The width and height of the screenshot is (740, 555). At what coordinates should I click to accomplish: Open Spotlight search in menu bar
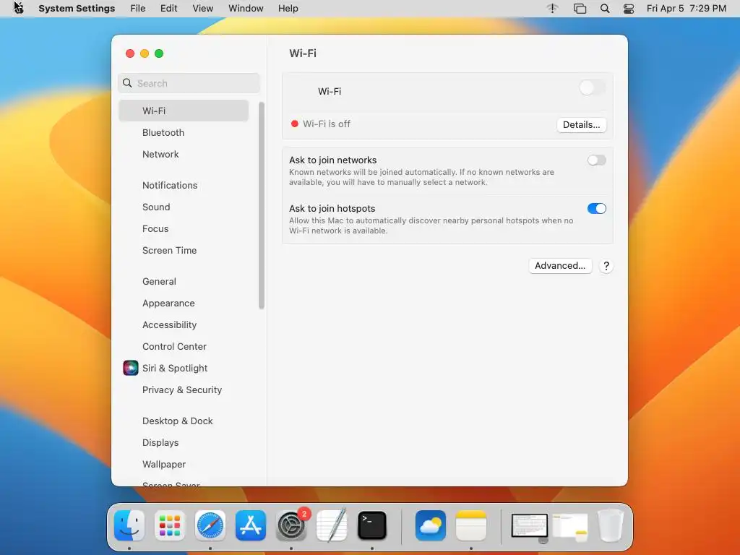click(x=605, y=9)
